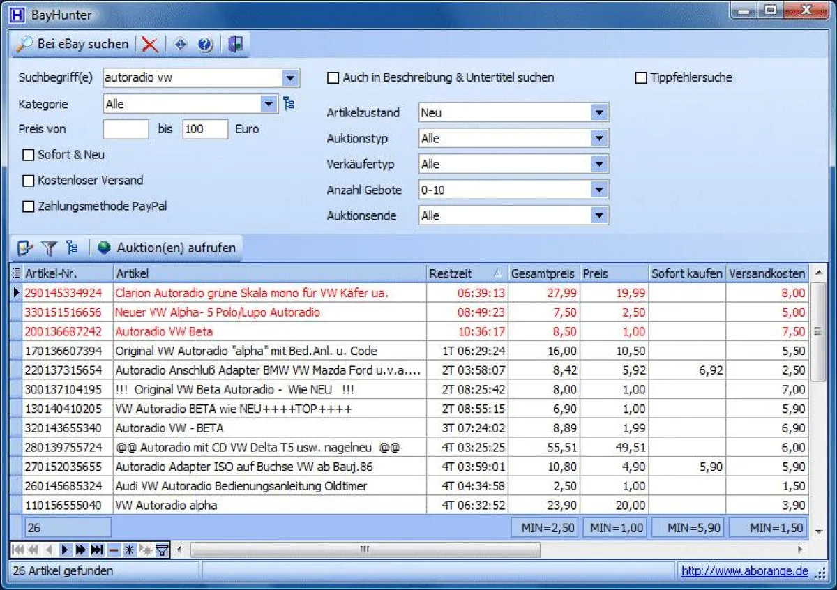
Task: Check Auch in Beschreibung & Untertitel suchen
Action: coord(333,78)
